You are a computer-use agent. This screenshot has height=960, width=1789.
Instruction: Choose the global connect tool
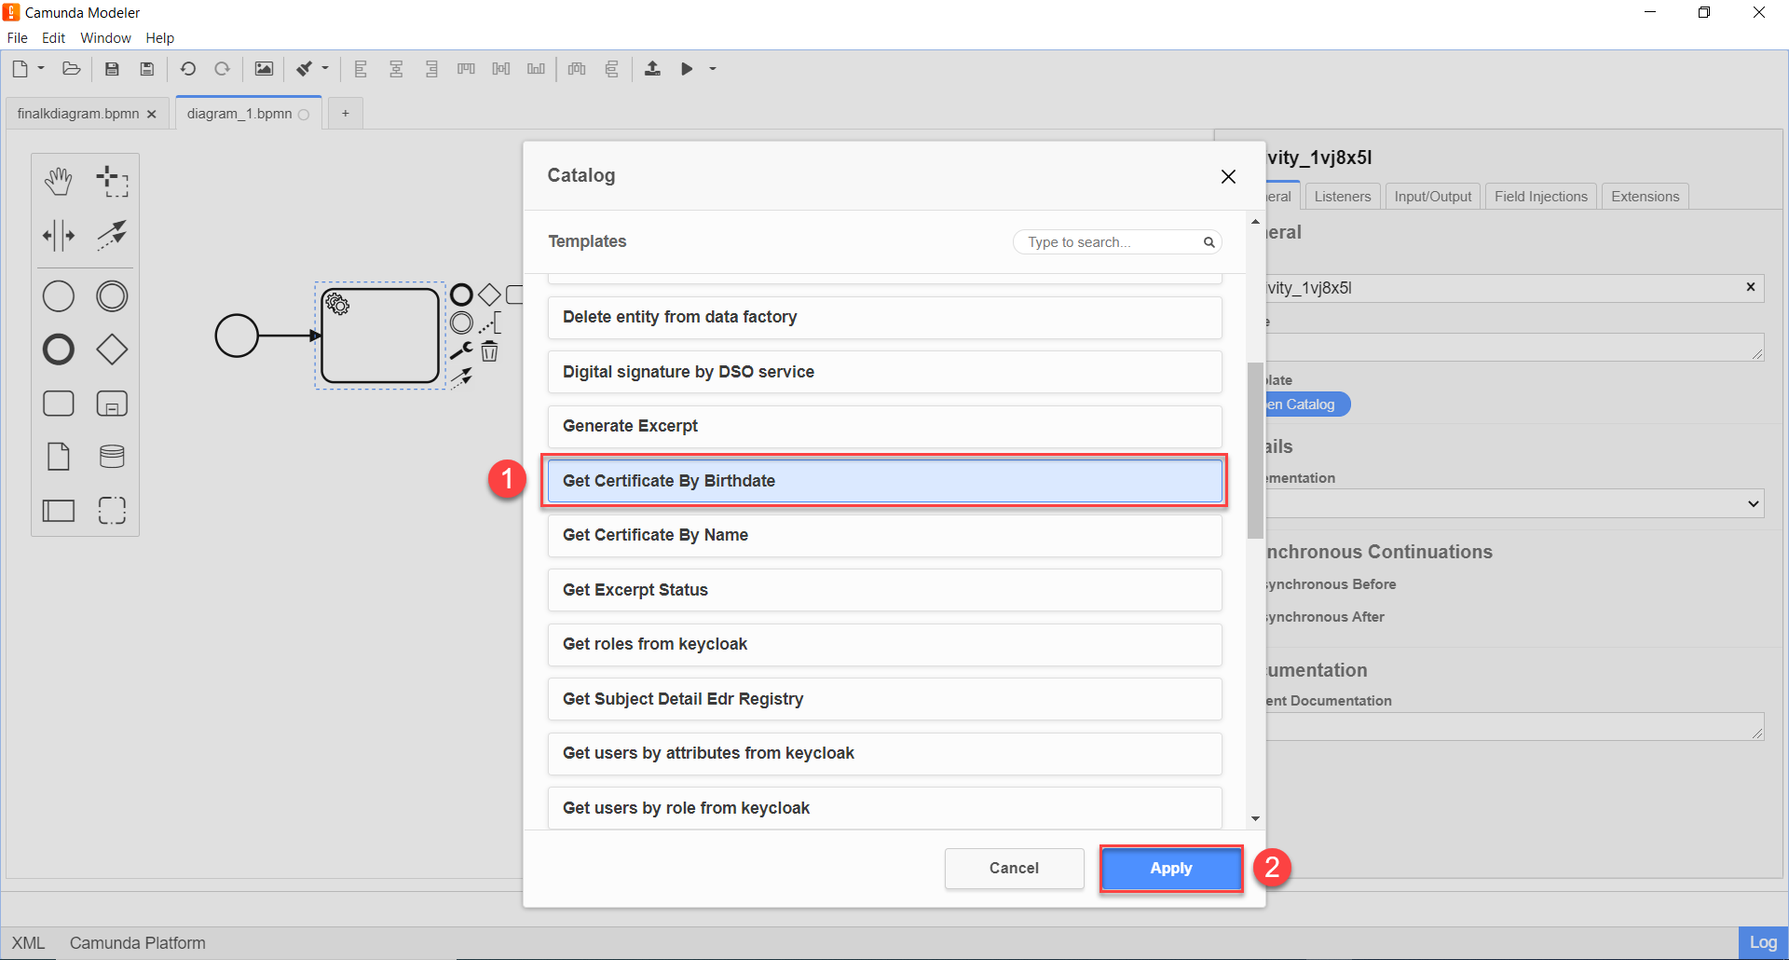[x=112, y=236]
